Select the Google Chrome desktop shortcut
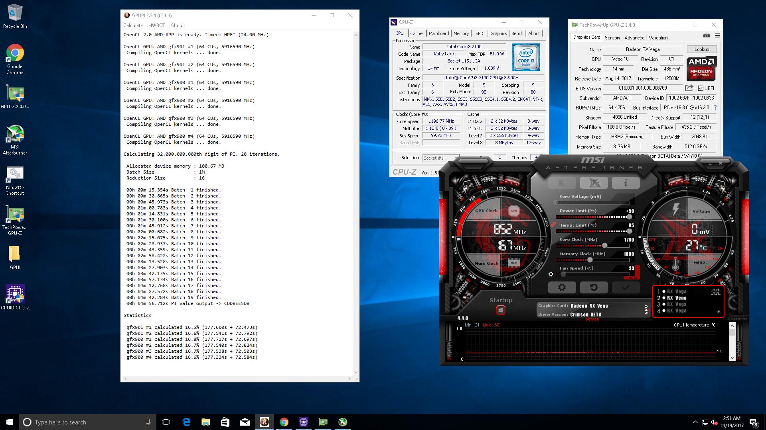The height and width of the screenshot is (430, 766). tap(15, 59)
